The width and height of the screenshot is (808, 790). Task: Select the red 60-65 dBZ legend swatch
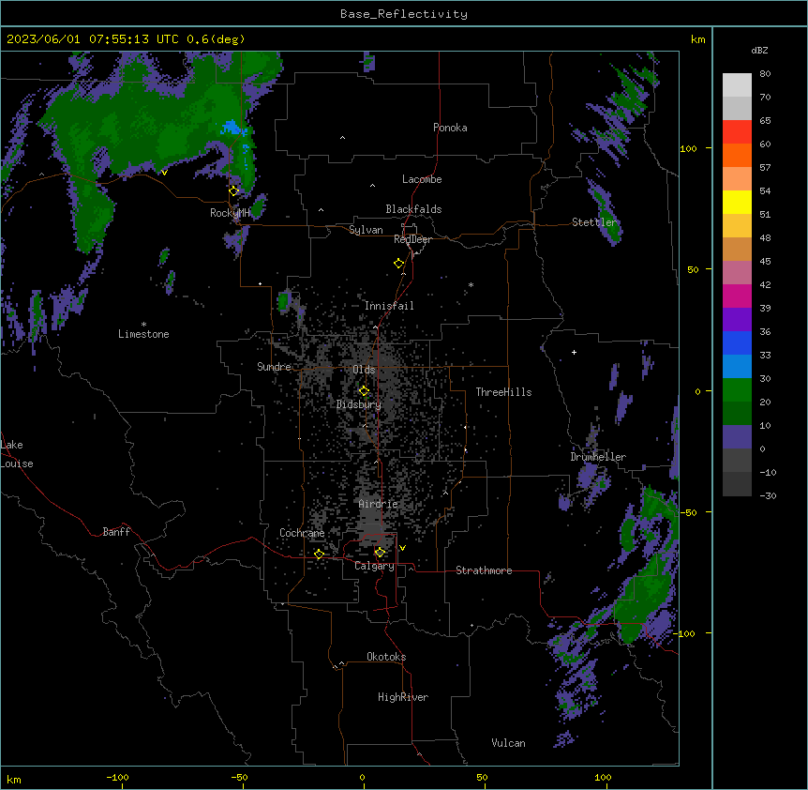[737, 132]
